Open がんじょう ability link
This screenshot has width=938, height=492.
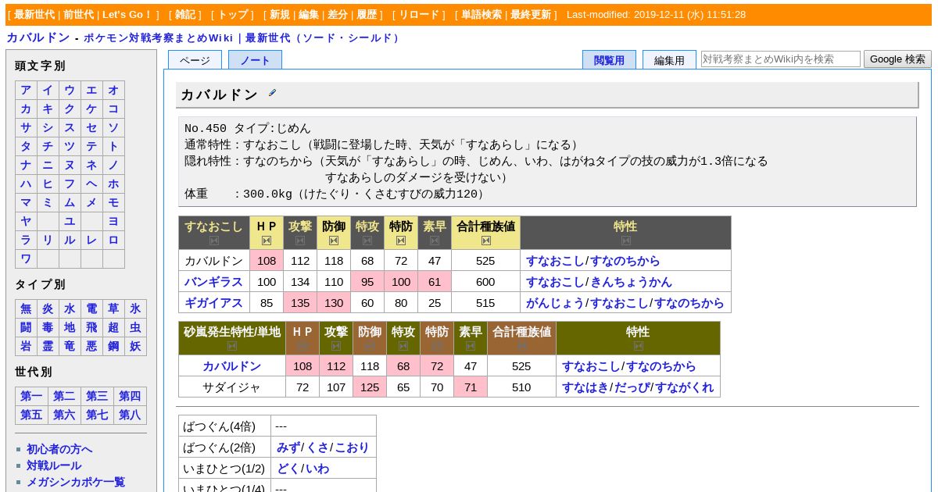click(555, 303)
